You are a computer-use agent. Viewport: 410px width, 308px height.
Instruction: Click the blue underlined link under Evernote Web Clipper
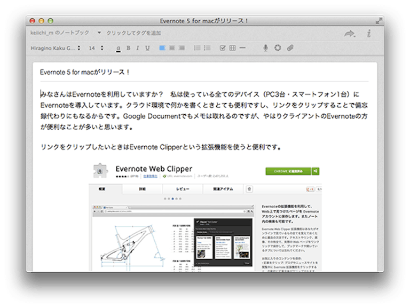pyautogui.click(x=151, y=176)
